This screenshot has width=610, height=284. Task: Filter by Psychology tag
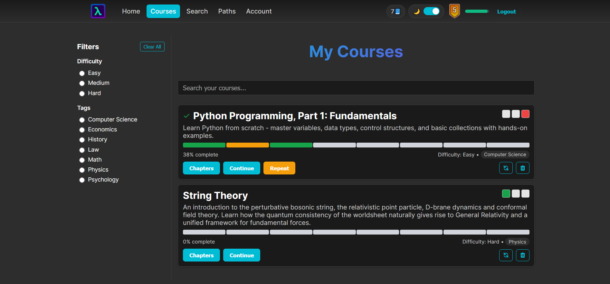(x=82, y=180)
